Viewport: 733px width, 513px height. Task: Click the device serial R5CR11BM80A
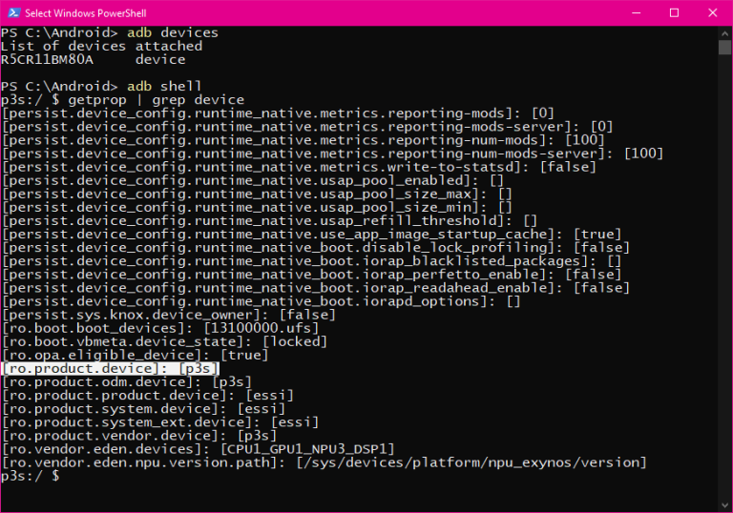point(47,60)
